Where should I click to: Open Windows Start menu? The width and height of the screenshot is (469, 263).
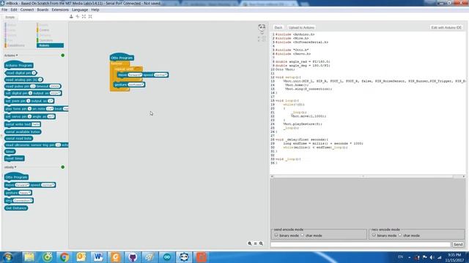tap(8, 257)
